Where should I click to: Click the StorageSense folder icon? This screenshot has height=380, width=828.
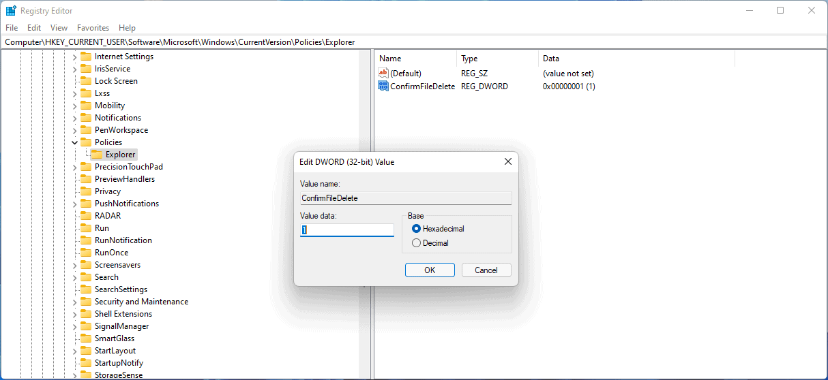(x=86, y=375)
